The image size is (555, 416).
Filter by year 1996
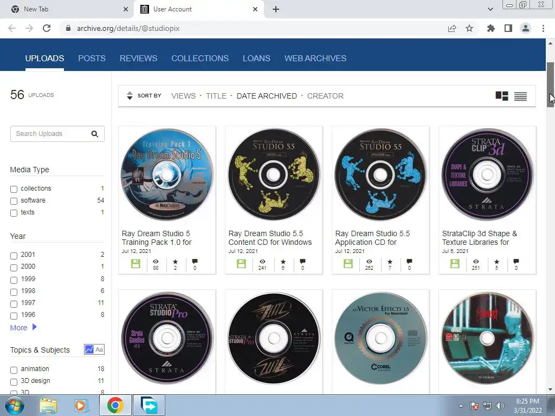(x=14, y=316)
